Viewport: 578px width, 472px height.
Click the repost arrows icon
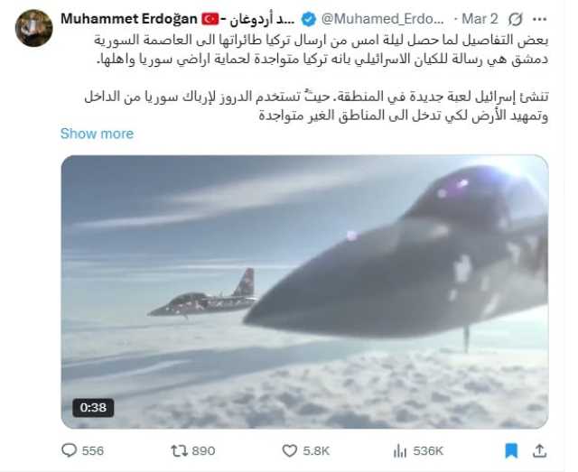point(180,450)
